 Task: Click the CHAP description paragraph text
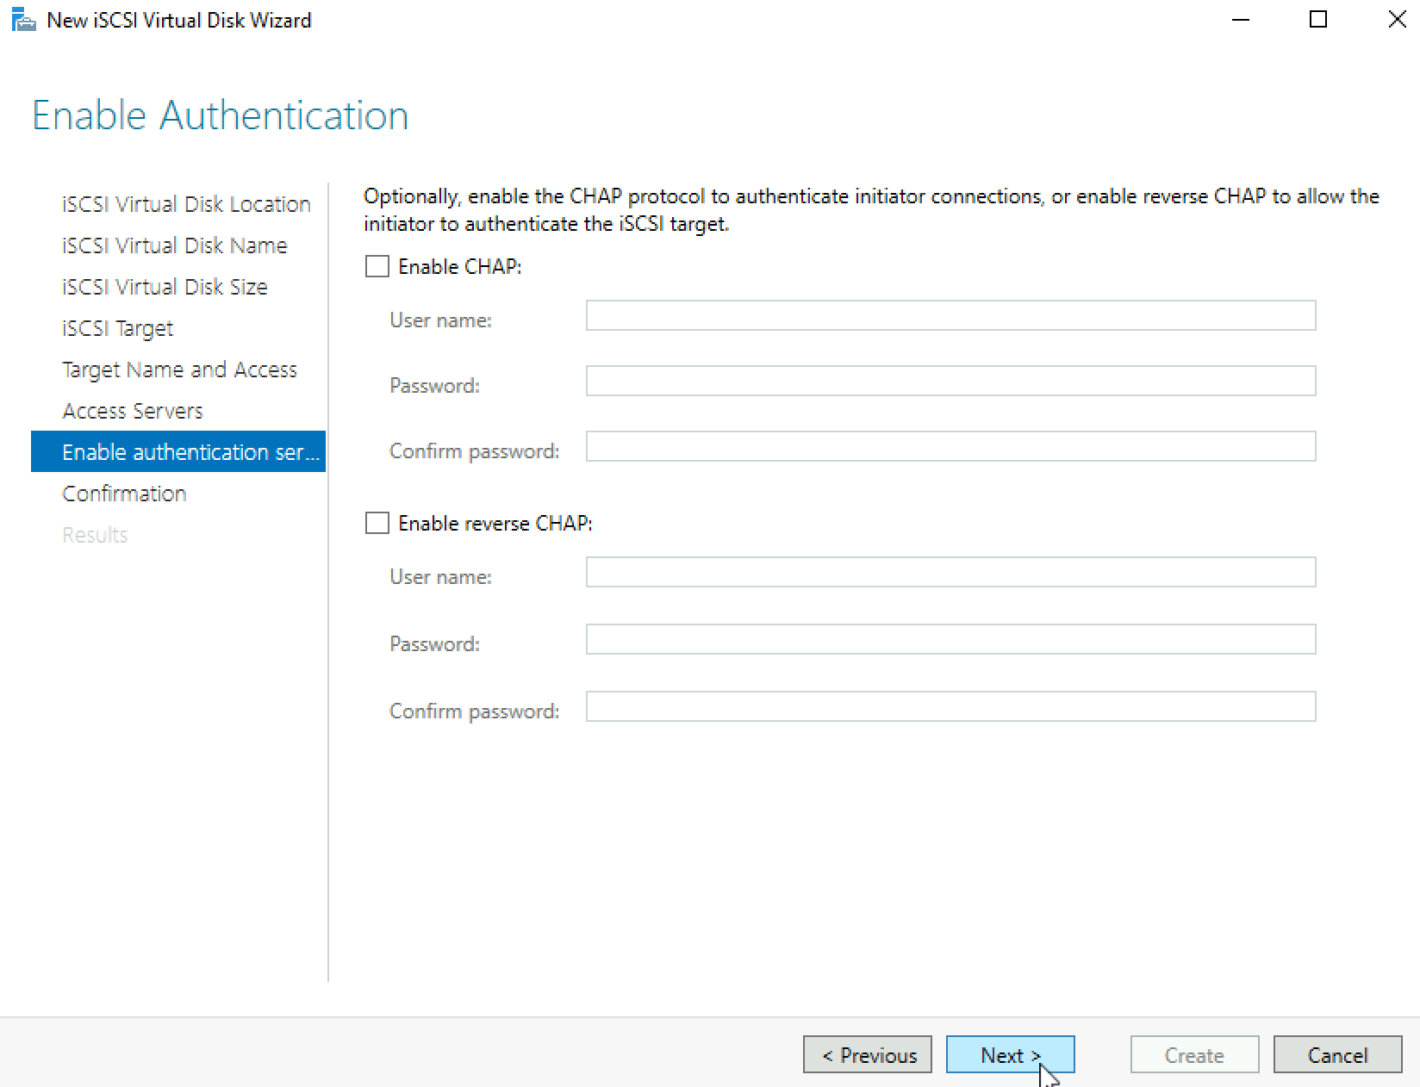(871, 210)
